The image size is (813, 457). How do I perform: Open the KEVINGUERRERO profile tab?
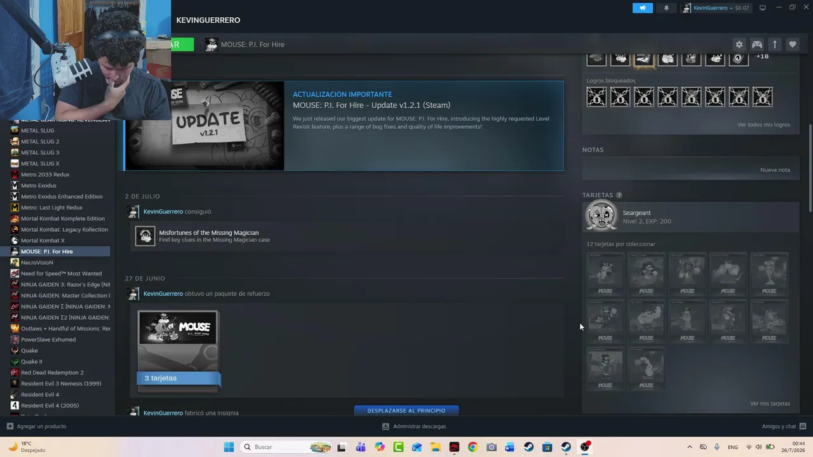(x=208, y=20)
